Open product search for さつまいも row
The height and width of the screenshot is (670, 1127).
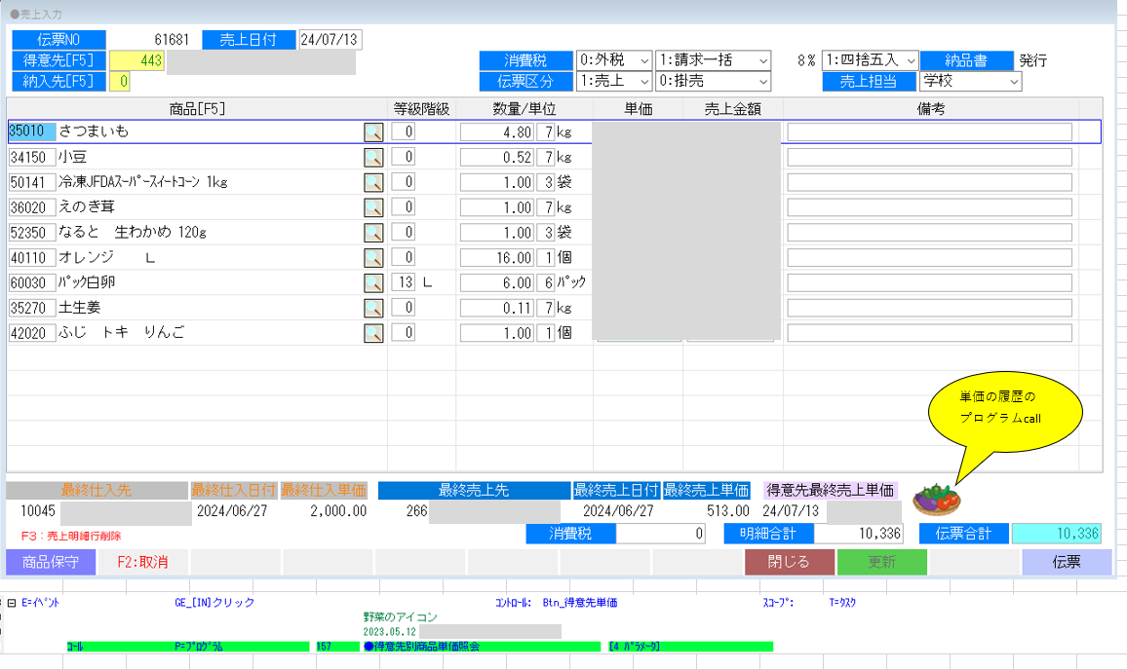373,132
